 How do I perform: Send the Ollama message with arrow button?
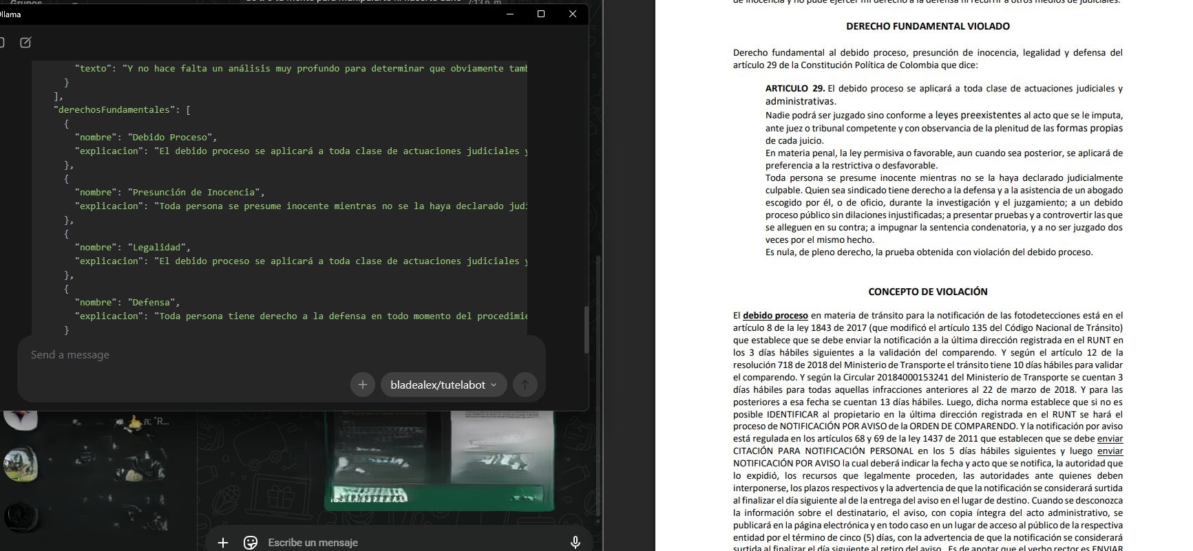tap(525, 385)
